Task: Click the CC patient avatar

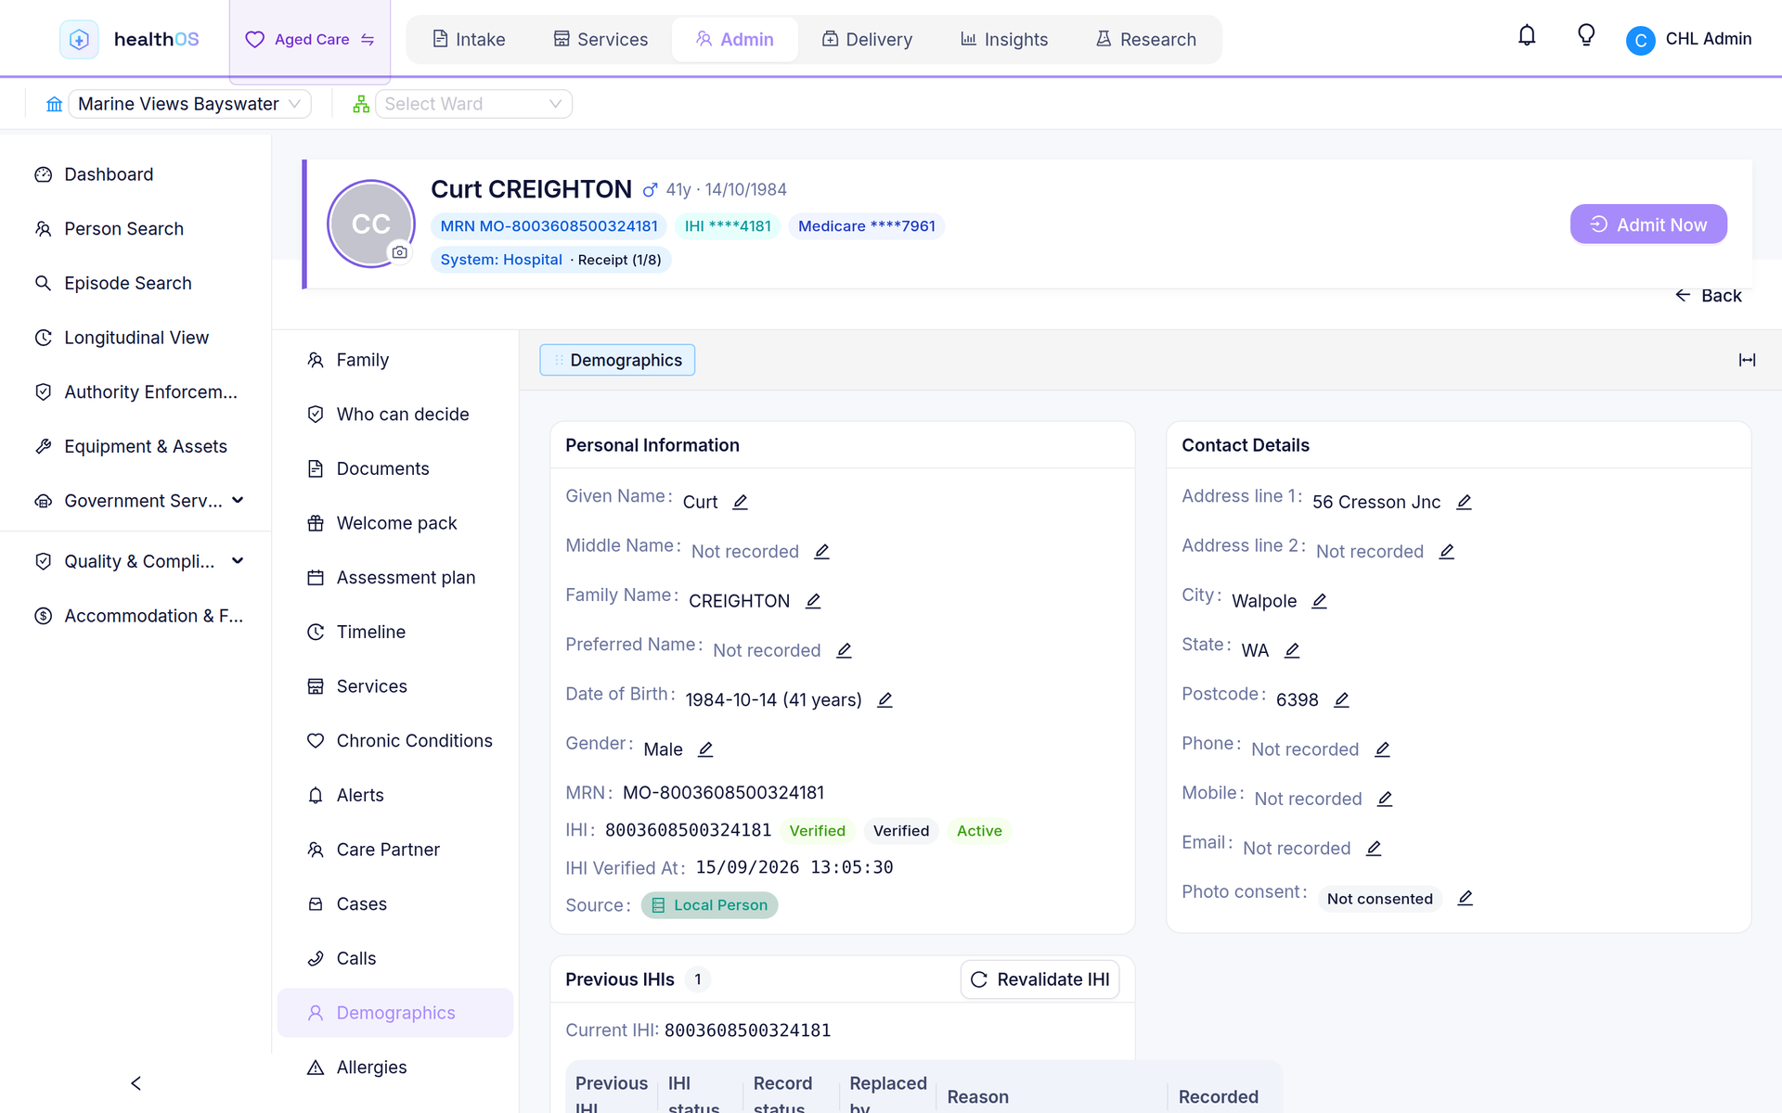Action: pyautogui.click(x=371, y=224)
